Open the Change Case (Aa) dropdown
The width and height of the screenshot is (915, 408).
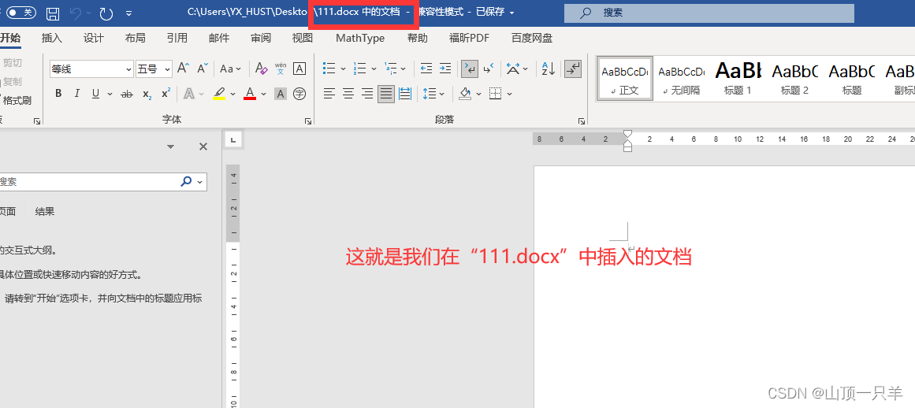click(x=230, y=69)
